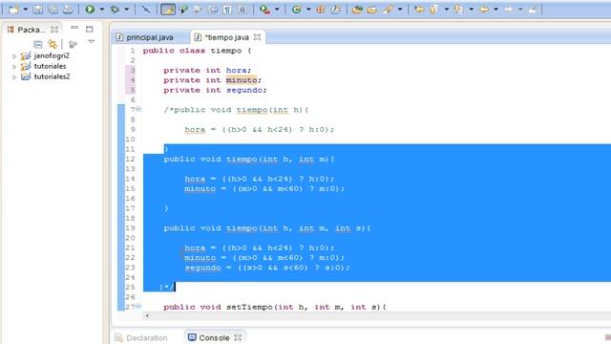This screenshot has height=344, width=611.
Task: Minimize the Package Explorer panel
Action: pos(74,28)
